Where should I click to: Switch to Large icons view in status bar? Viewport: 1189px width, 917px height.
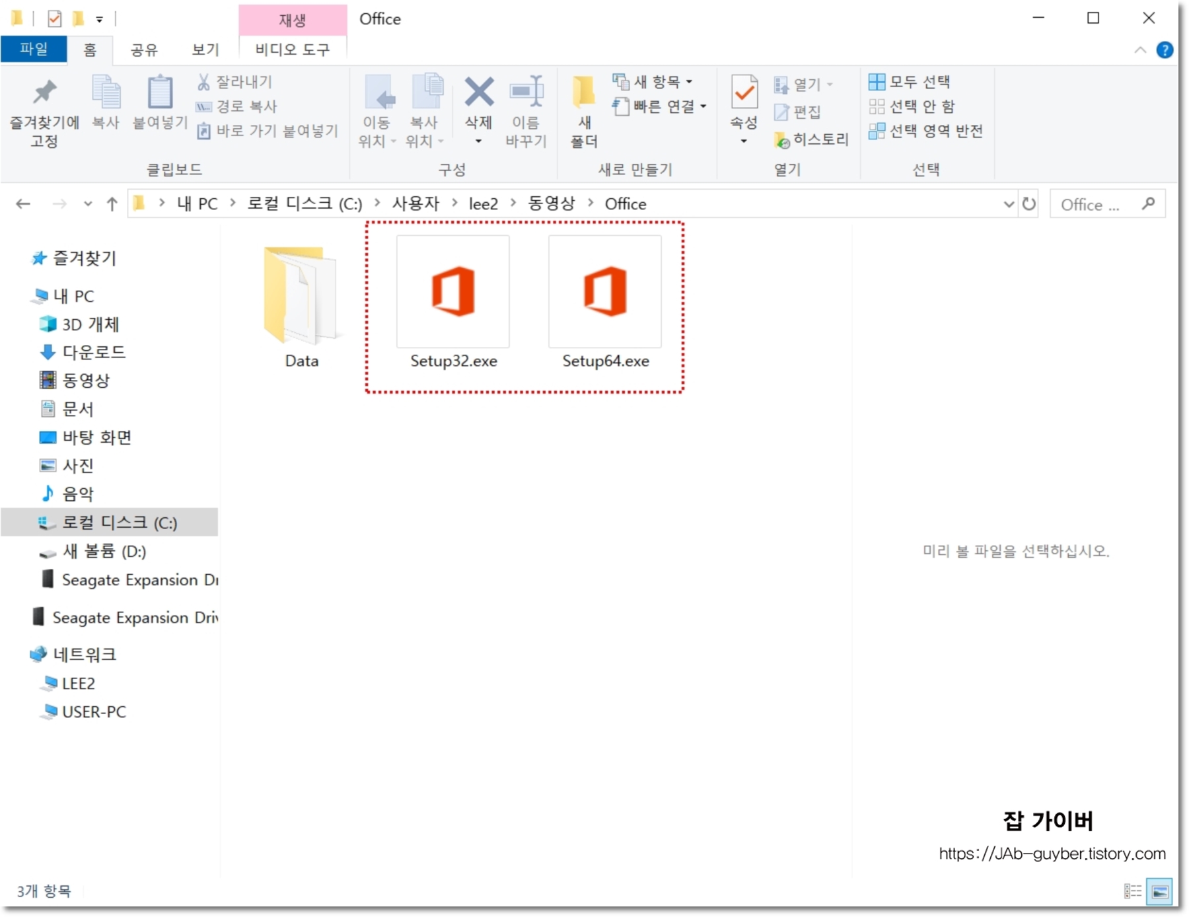click(x=1159, y=891)
